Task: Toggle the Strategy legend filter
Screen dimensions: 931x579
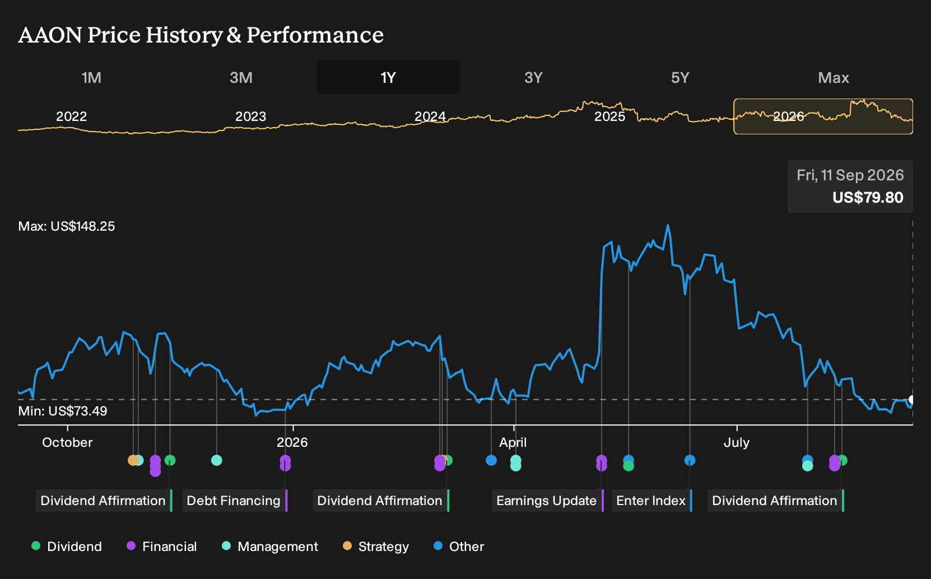Action: (376, 547)
